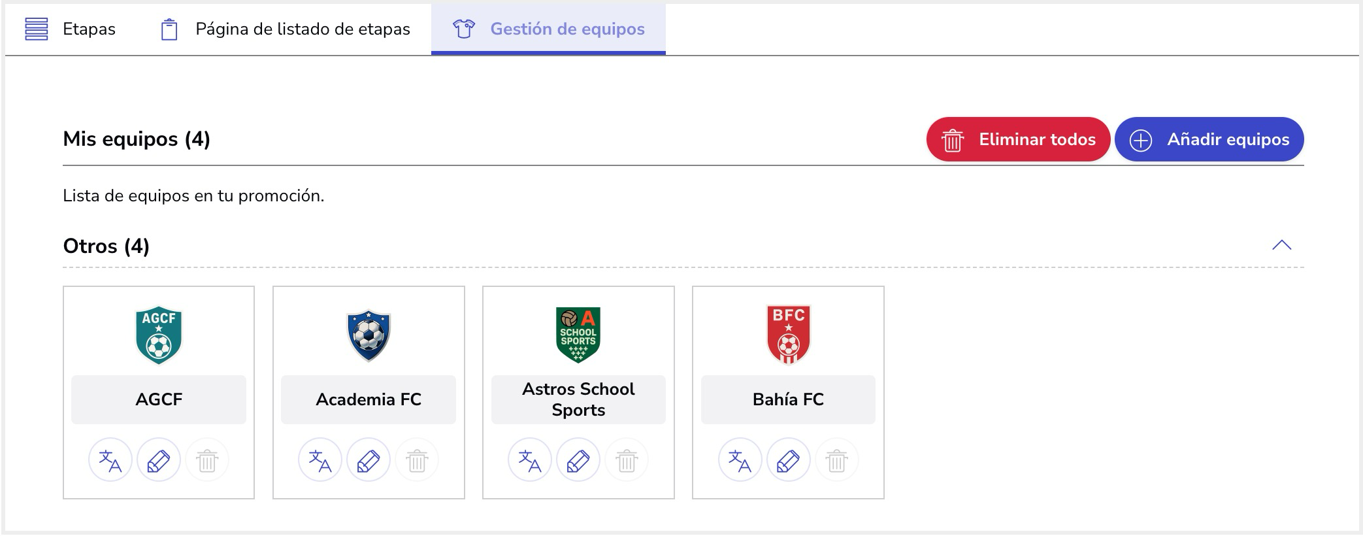The image size is (1363, 536).
Task: Translate Astros School Sports team name
Action: (530, 460)
